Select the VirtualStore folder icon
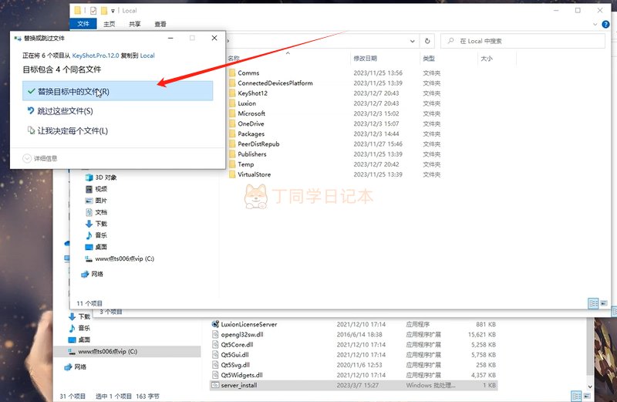Viewport: 617px width, 402px height. tap(232, 174)
